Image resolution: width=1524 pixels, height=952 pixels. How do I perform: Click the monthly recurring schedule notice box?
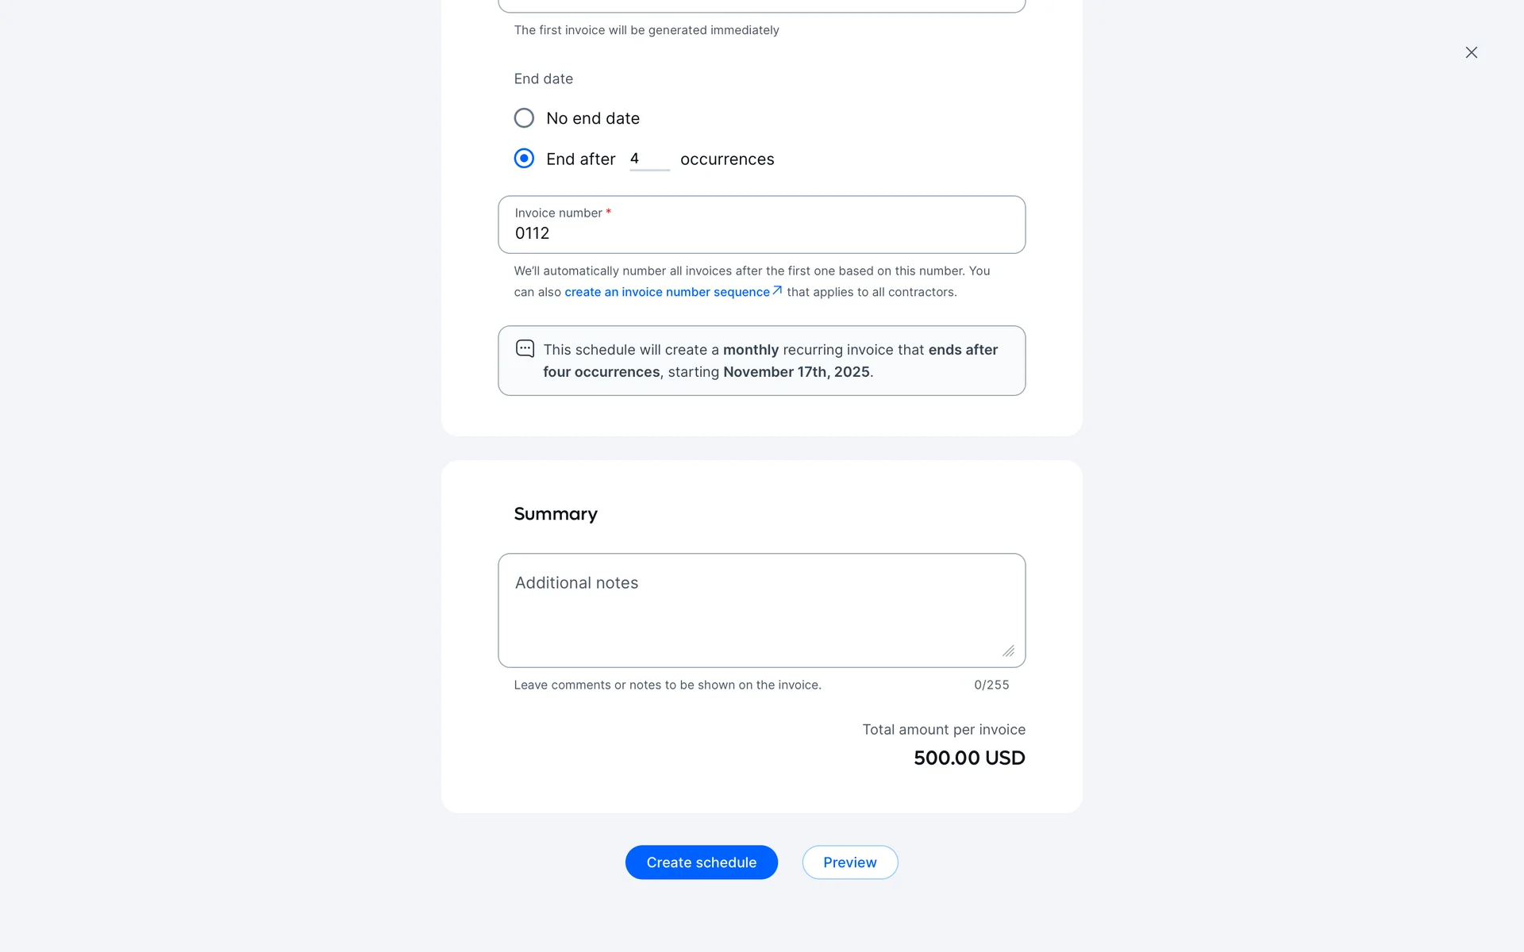coord(762,361)
